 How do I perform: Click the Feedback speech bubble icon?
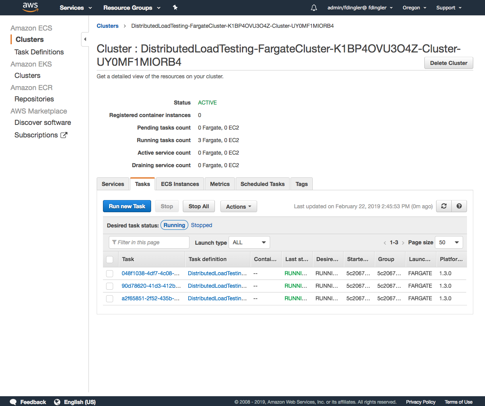click(x=13, y=402)
